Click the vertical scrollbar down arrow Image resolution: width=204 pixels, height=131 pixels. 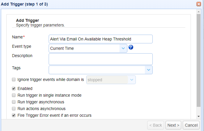point(198,116)
